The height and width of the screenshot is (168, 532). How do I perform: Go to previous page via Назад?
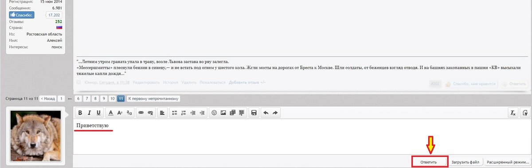[x=47, y=98]
